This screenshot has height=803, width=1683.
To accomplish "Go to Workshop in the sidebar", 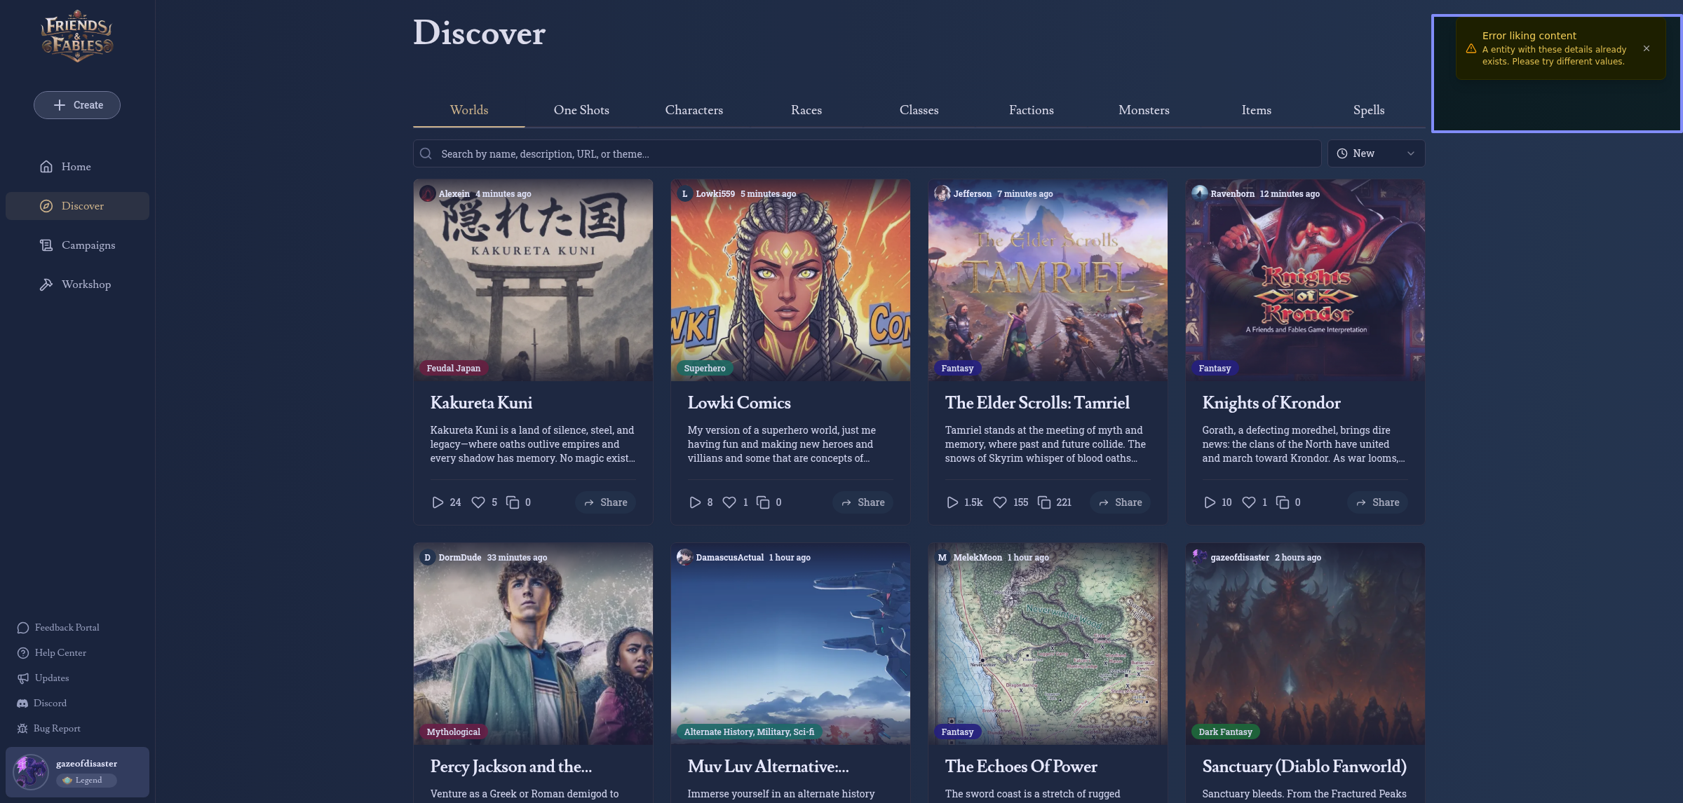I will click(x=86, y=284).
